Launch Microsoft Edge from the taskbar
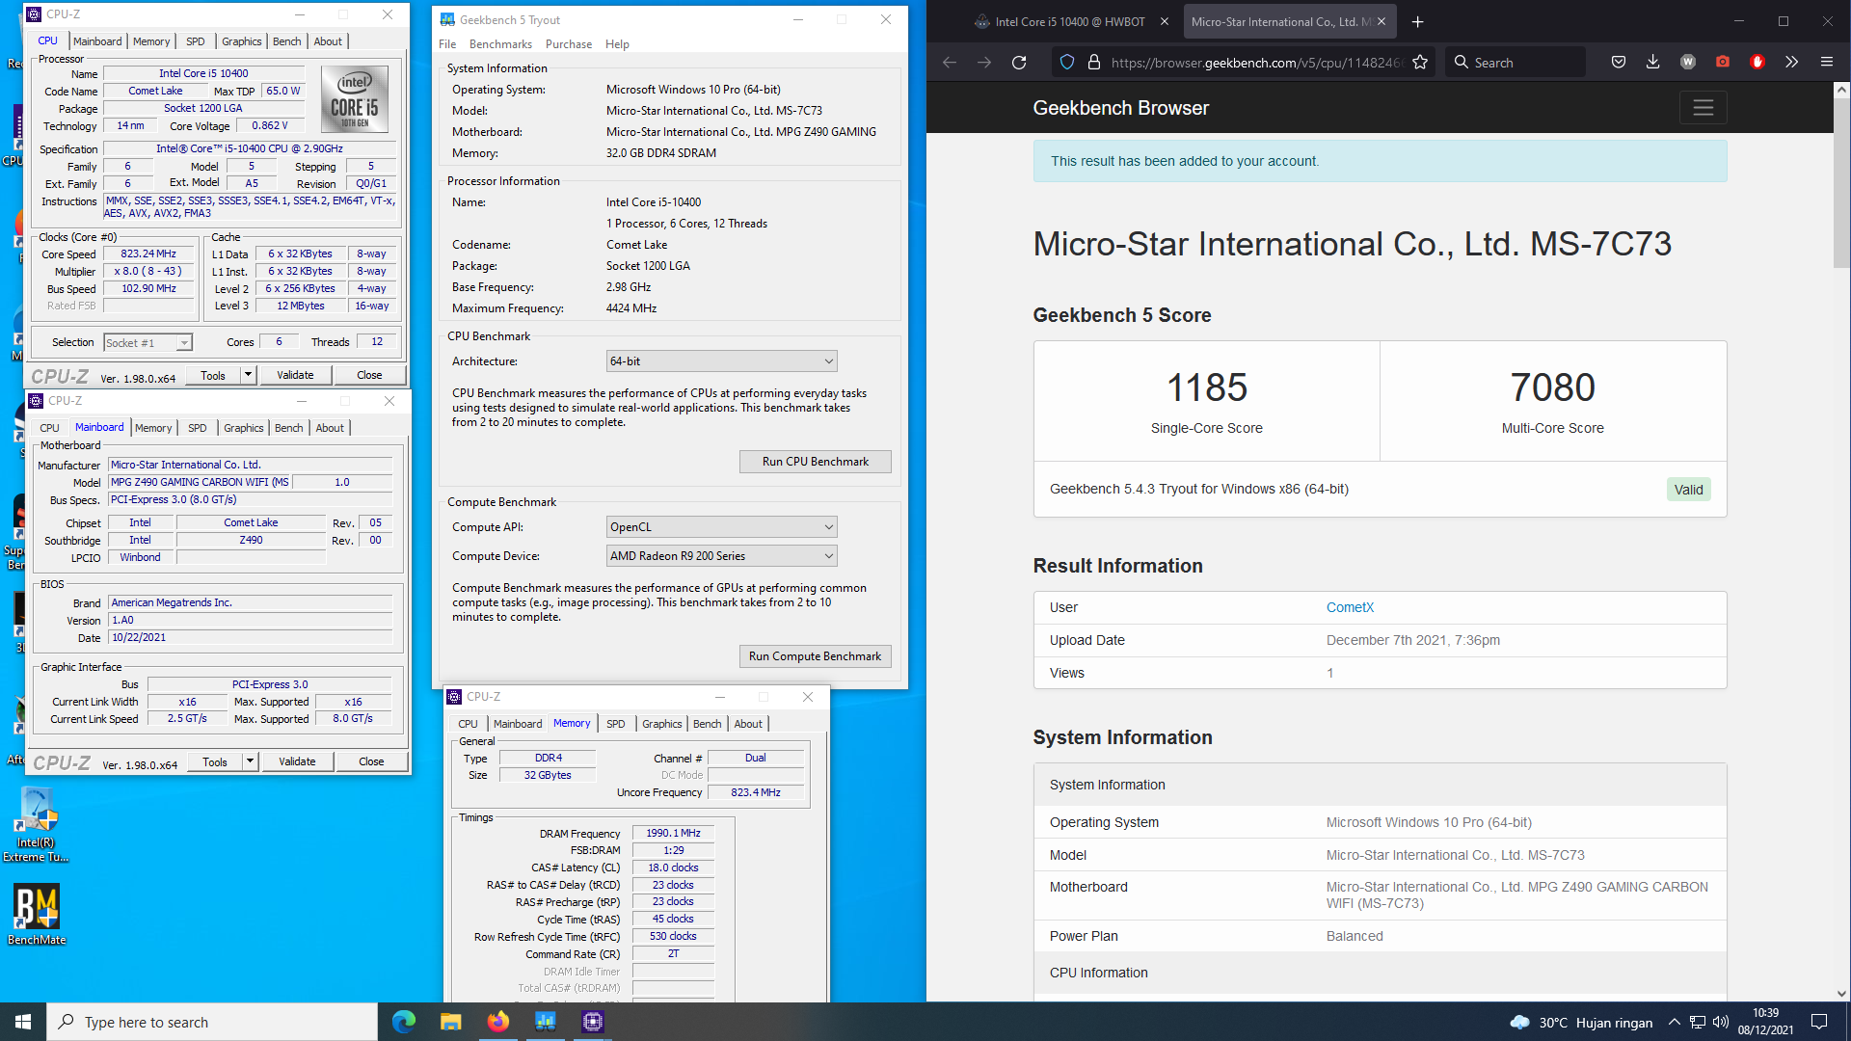1851x1041 pixels. coord(404,1022)
